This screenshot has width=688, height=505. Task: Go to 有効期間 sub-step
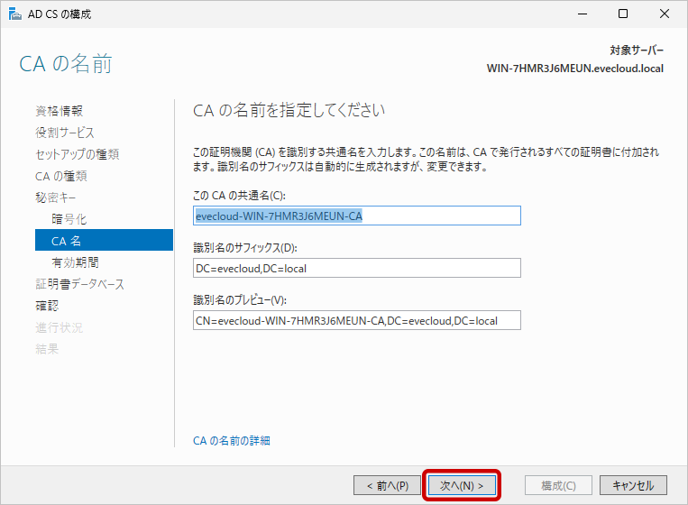pos(75,262)
